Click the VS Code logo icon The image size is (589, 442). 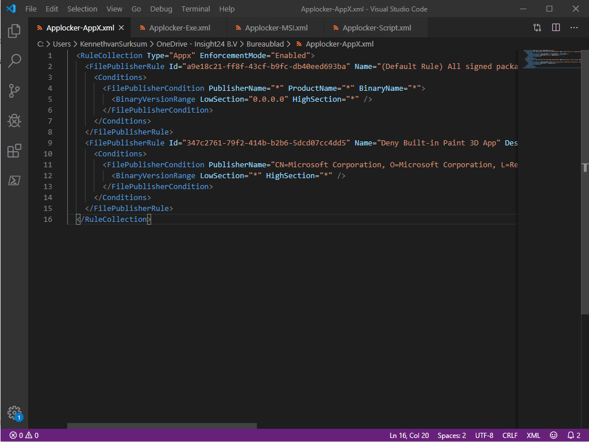pos(11,9)
